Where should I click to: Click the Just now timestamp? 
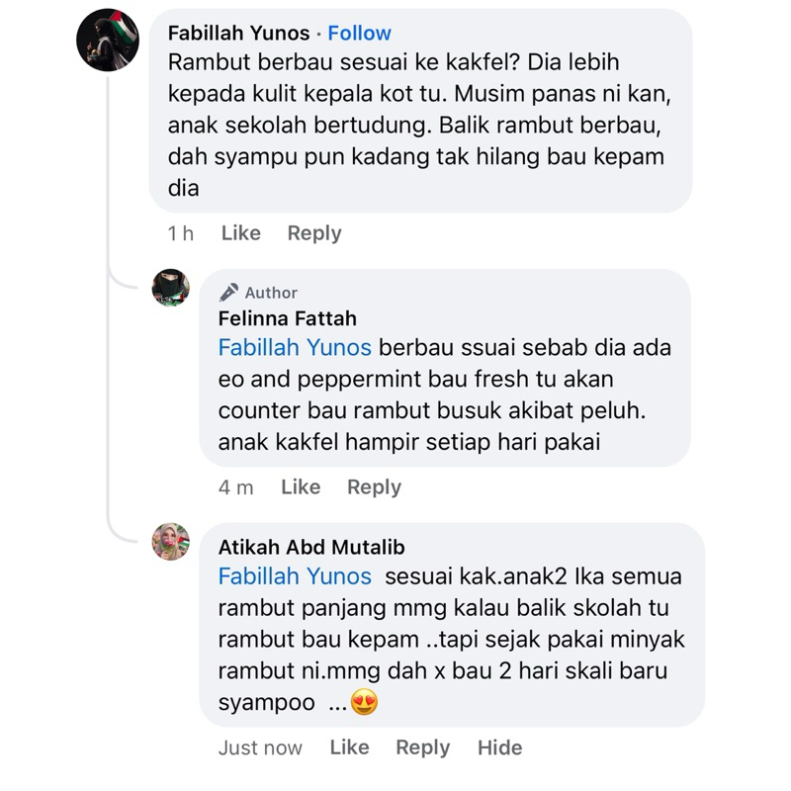pos(260,747)
